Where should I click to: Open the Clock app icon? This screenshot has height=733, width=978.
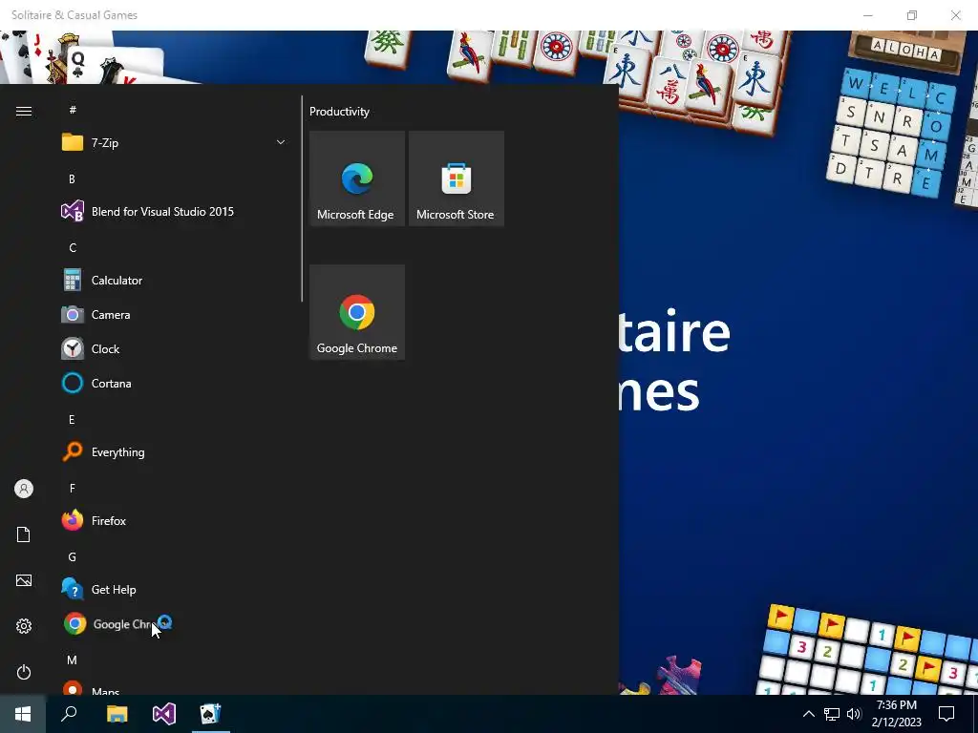pos(73,349)
